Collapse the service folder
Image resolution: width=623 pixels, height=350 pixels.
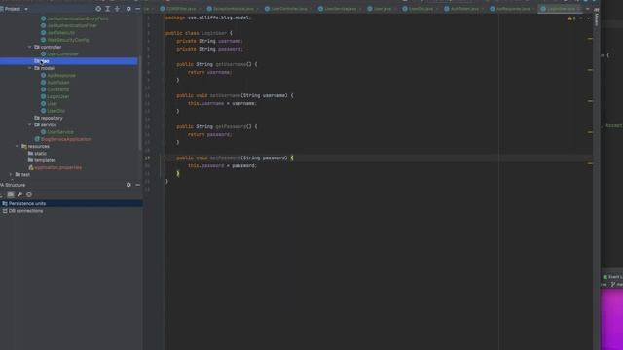(30, 125)
